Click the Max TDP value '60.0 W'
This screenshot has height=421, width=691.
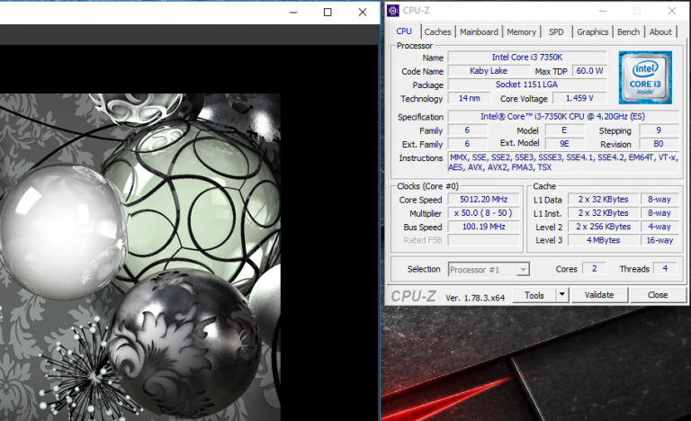[x=589, y=71]
